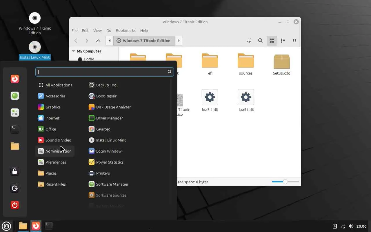Go forward in file manager history
This screenshot has height=232, width=371.
click(x=87, y=41)
